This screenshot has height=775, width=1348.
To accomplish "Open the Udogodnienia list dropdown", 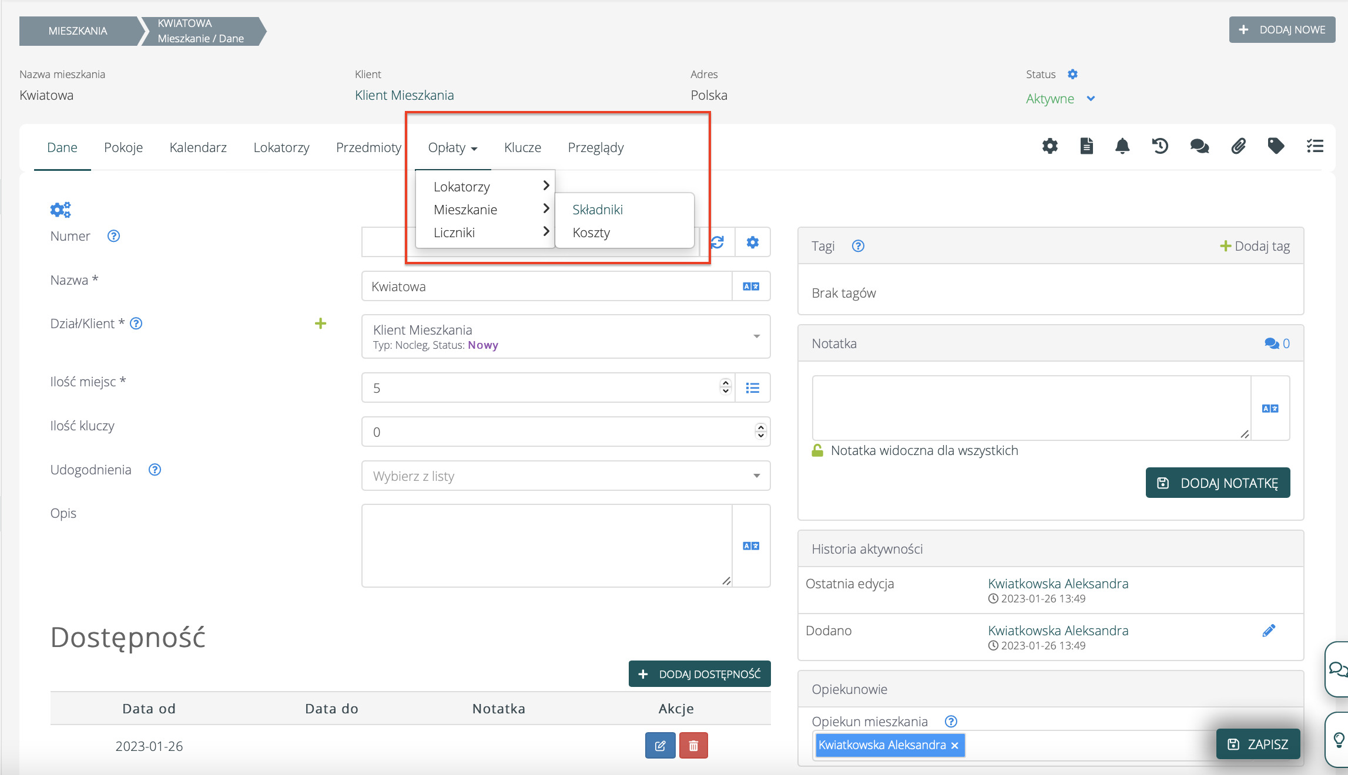I will click(756, 476).
